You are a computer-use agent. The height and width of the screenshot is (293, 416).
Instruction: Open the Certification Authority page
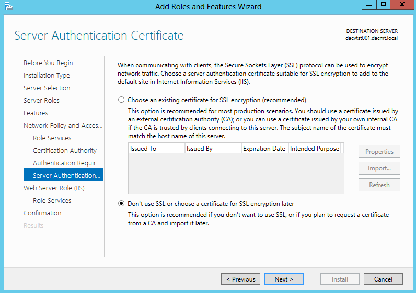(x=65, y=150)
